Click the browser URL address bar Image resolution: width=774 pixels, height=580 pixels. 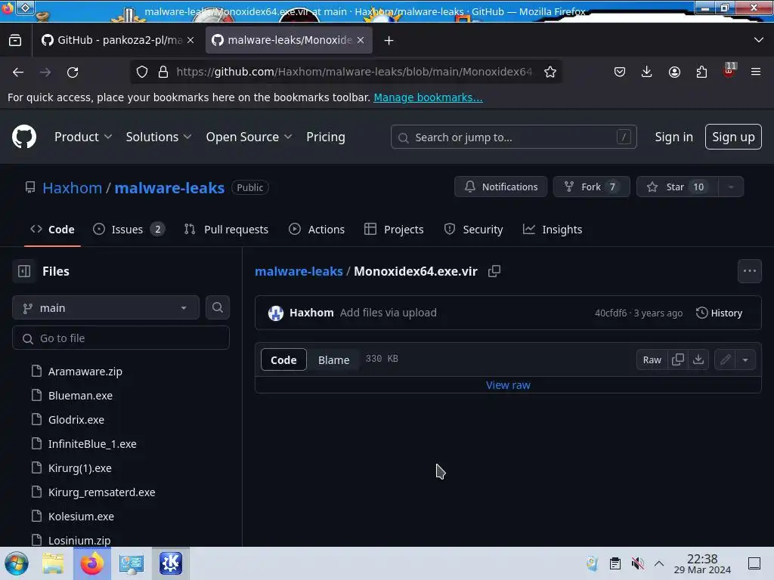[x=354, y=72]
